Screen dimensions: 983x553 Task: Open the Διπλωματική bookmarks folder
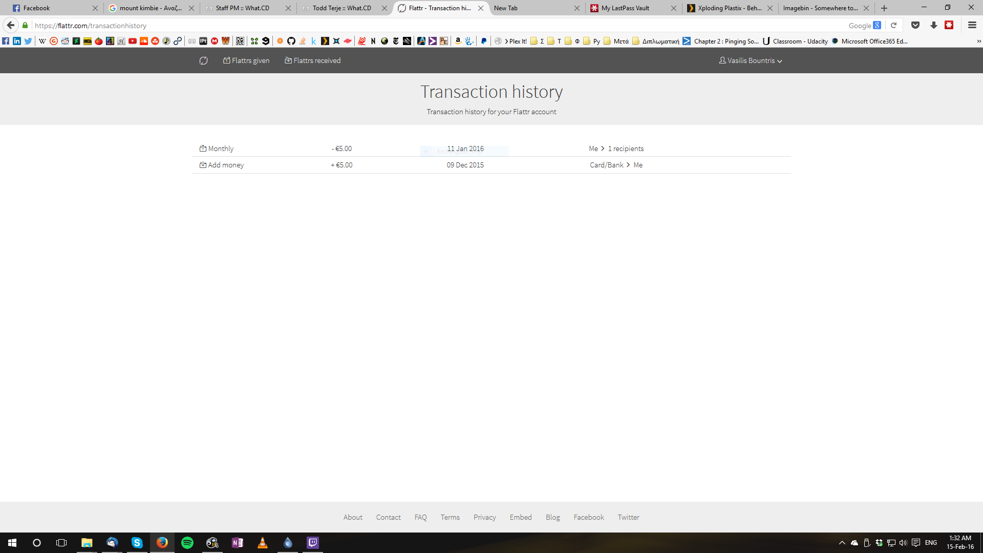point(656,41)
